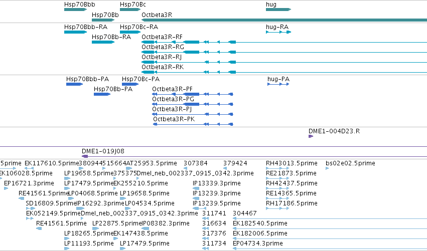427x251 pixels.
Task: Click the Octbeta3R-RK transcript label
Action: pos(163,67)
